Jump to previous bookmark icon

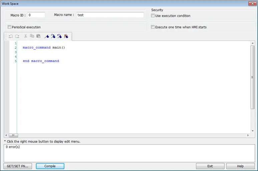coord(59,36)
